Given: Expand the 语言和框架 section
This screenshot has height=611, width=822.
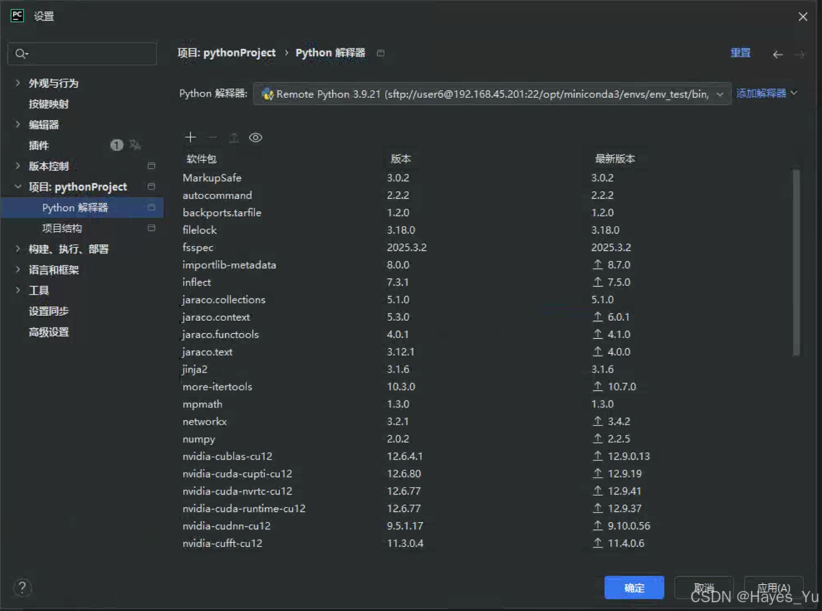Looking at the screenshot, I should point(17,269).
